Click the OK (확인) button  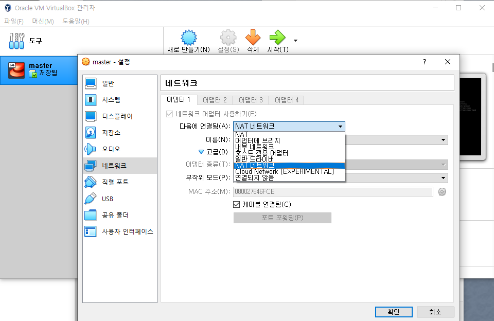point(394,312)
